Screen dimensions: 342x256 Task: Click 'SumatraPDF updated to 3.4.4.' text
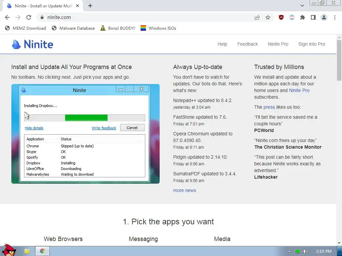point(205,174)
